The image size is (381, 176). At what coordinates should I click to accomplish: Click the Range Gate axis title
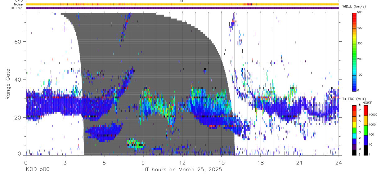pos(8,85)
